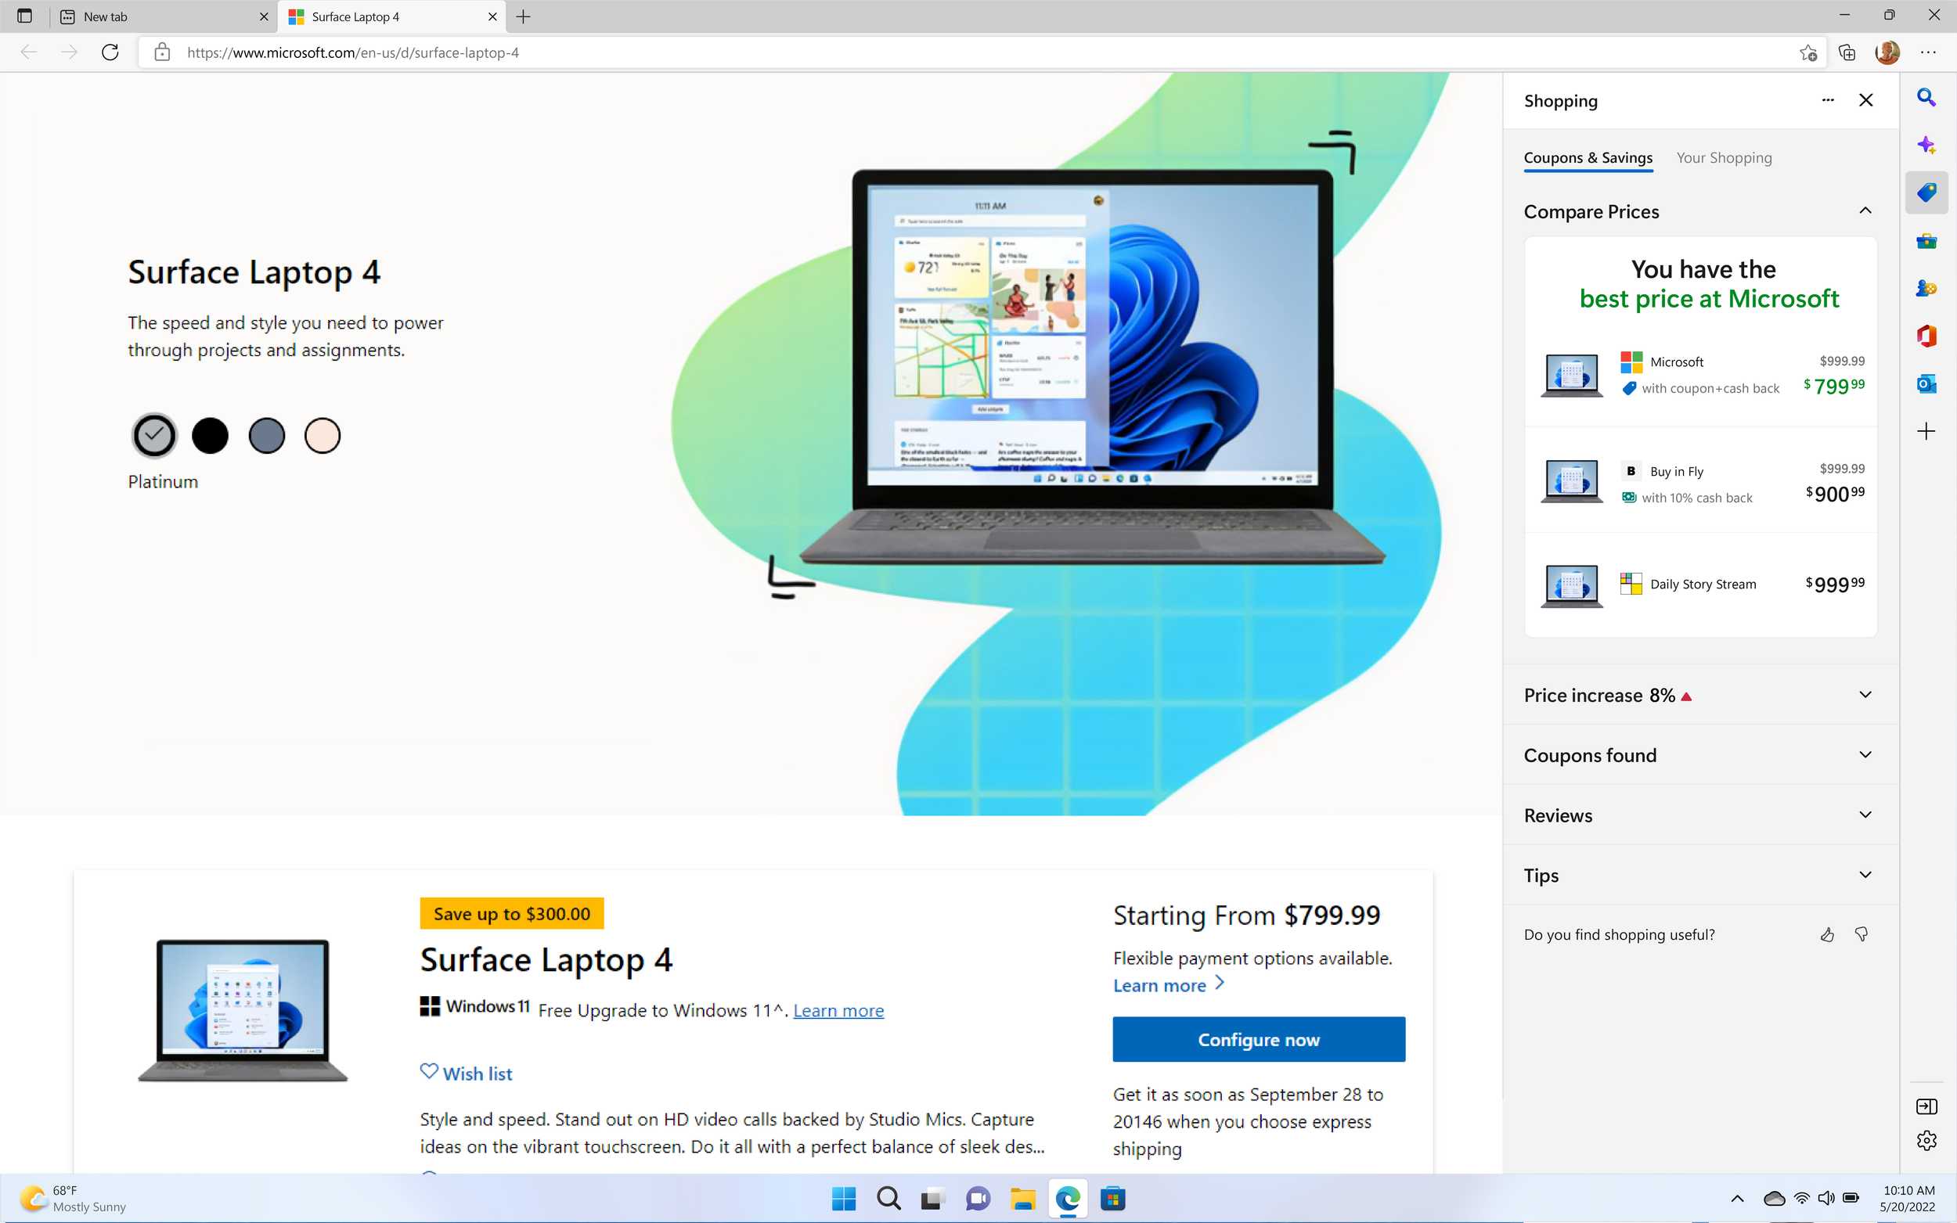Switch to Coupons & Savings tab

[x=1588, y=158]
